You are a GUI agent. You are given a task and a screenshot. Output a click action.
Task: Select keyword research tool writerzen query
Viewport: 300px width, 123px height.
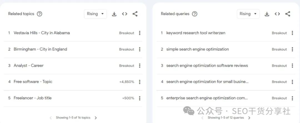pyautogui.click(x=196, y=33)
